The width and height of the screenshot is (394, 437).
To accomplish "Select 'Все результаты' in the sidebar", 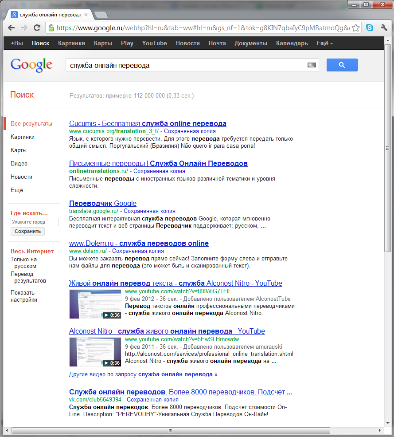I will coord(31,123).
